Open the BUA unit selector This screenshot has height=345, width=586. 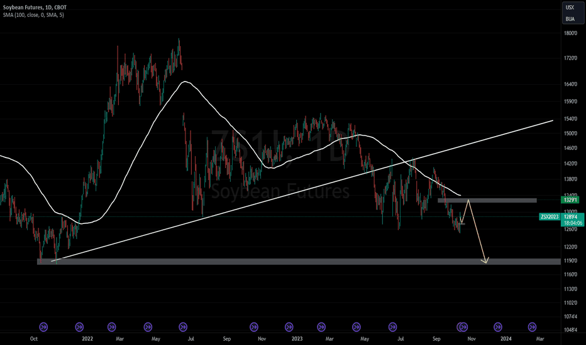point(570,19)
